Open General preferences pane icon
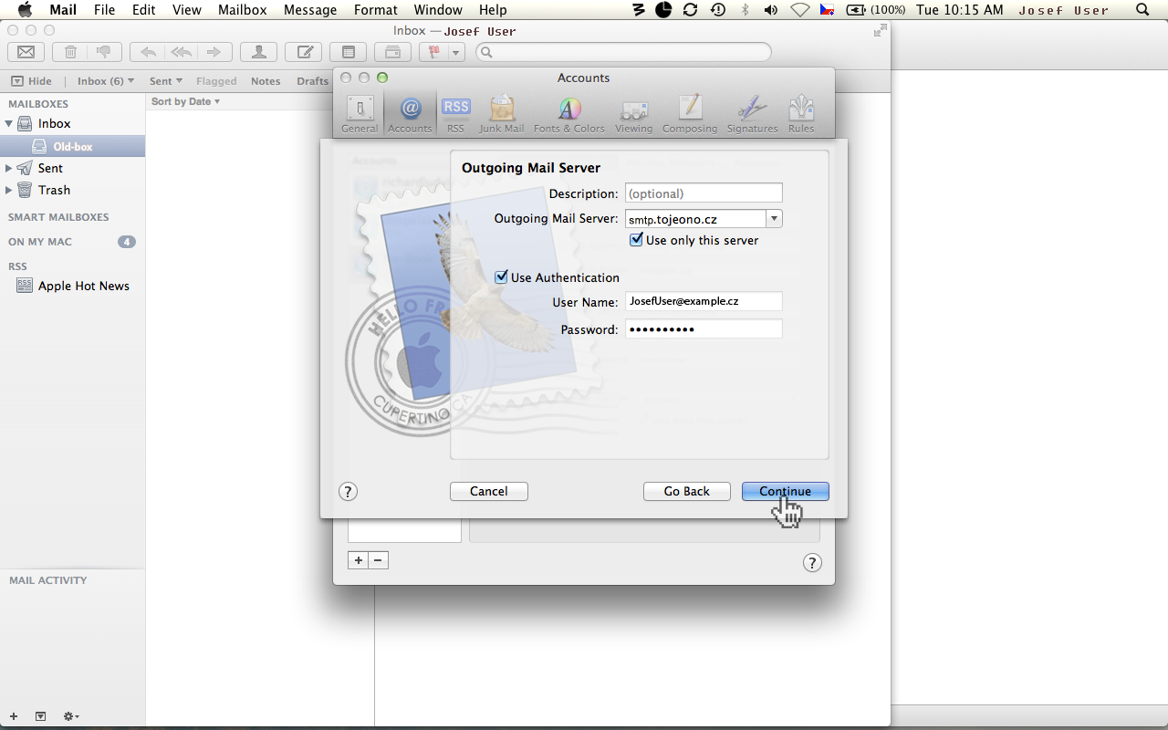The height and width of the screenshot is (730, 1168). [360, 114]
